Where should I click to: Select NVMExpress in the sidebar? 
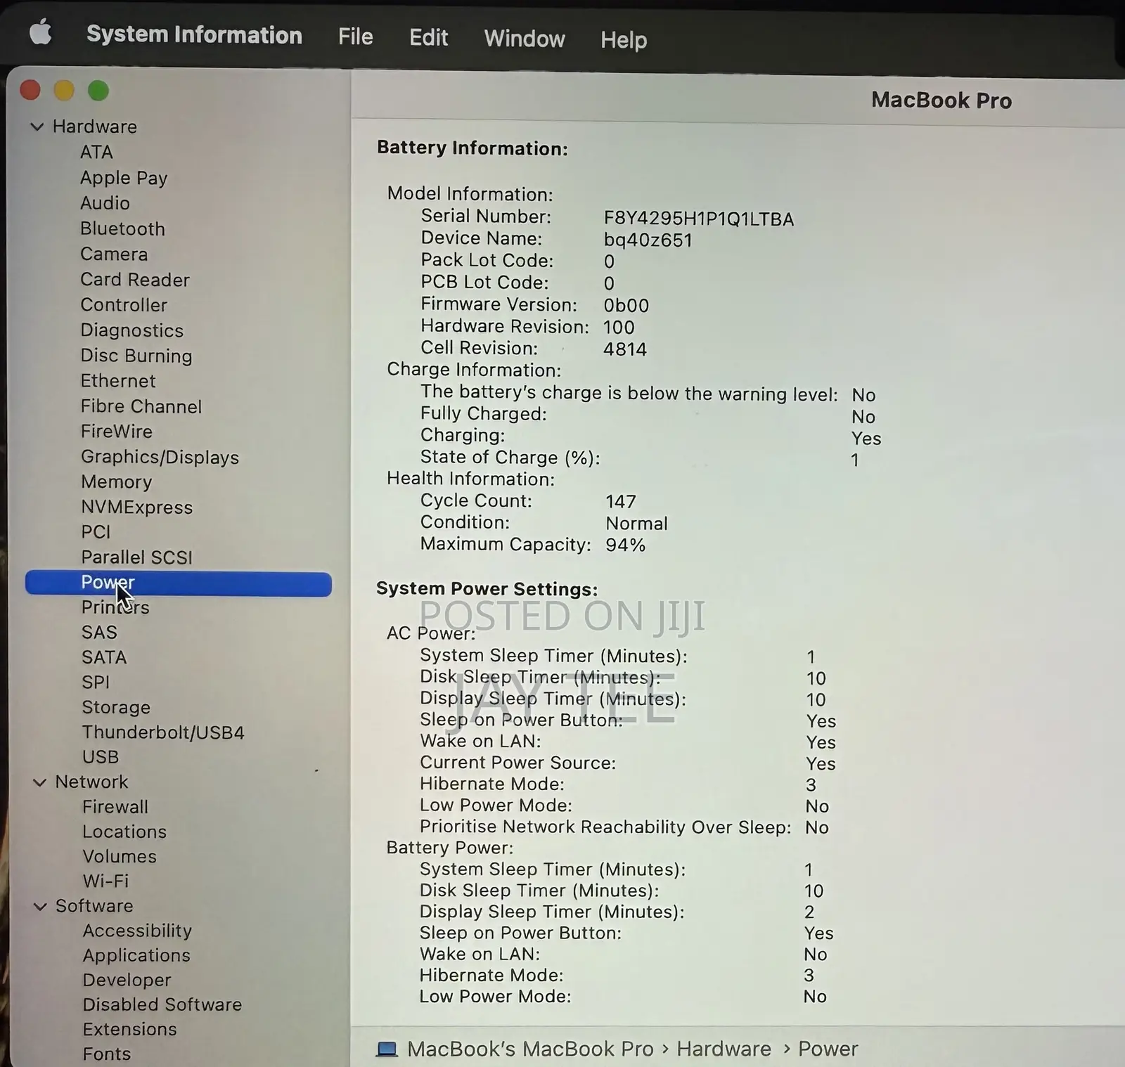(x=136, y=507)
